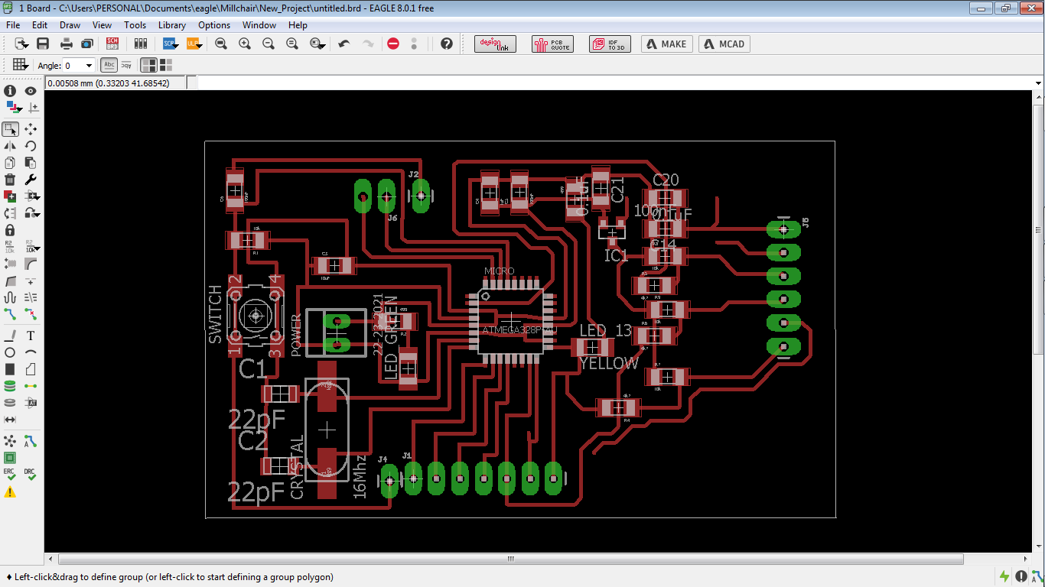Open Help with the question mark icon

(447, 44)
